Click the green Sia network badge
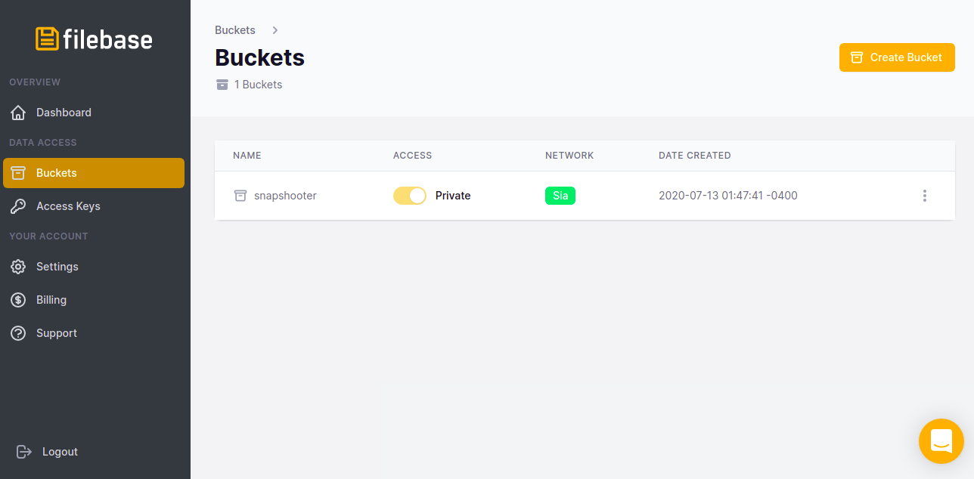This screenshot has width=974, height=479. coord(560,196)
